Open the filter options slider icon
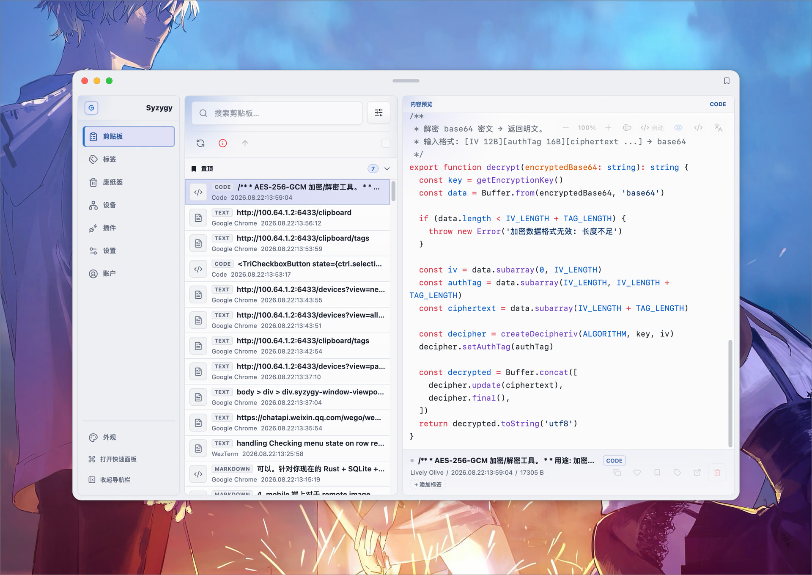 click(379, 113)
